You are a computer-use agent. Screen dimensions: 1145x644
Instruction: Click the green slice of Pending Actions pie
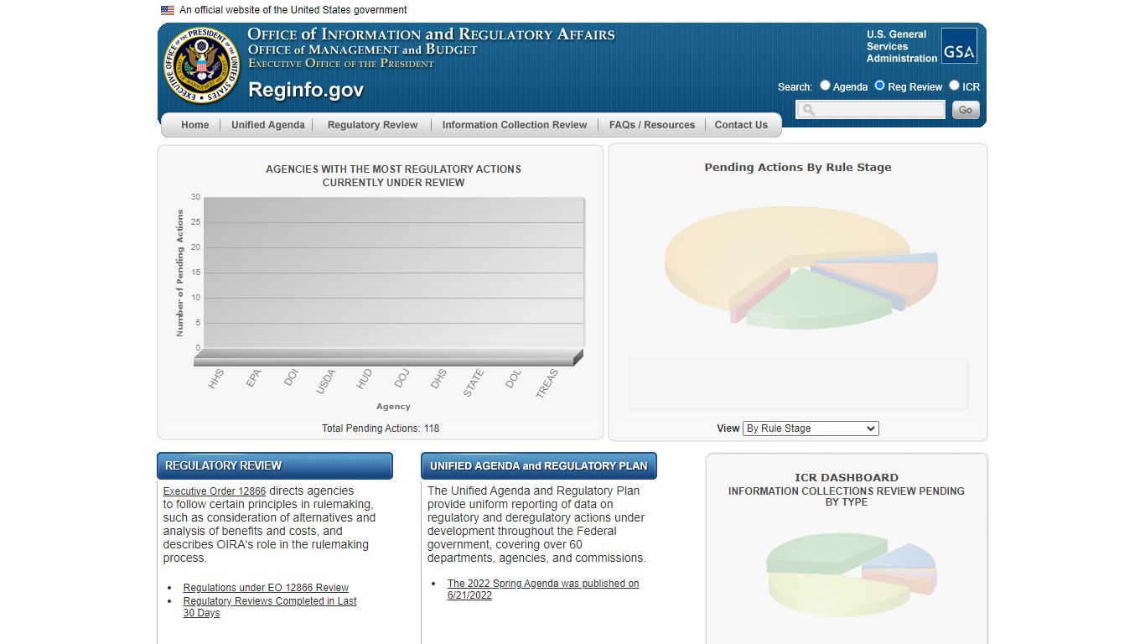point(819,300)
